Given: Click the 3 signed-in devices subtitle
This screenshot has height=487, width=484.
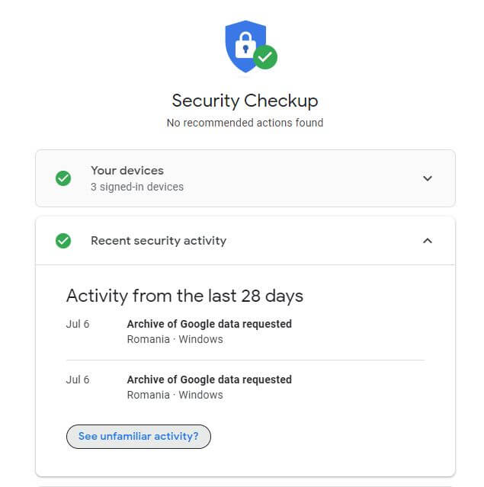Looking at the screenshot, I should click(137, 187).
